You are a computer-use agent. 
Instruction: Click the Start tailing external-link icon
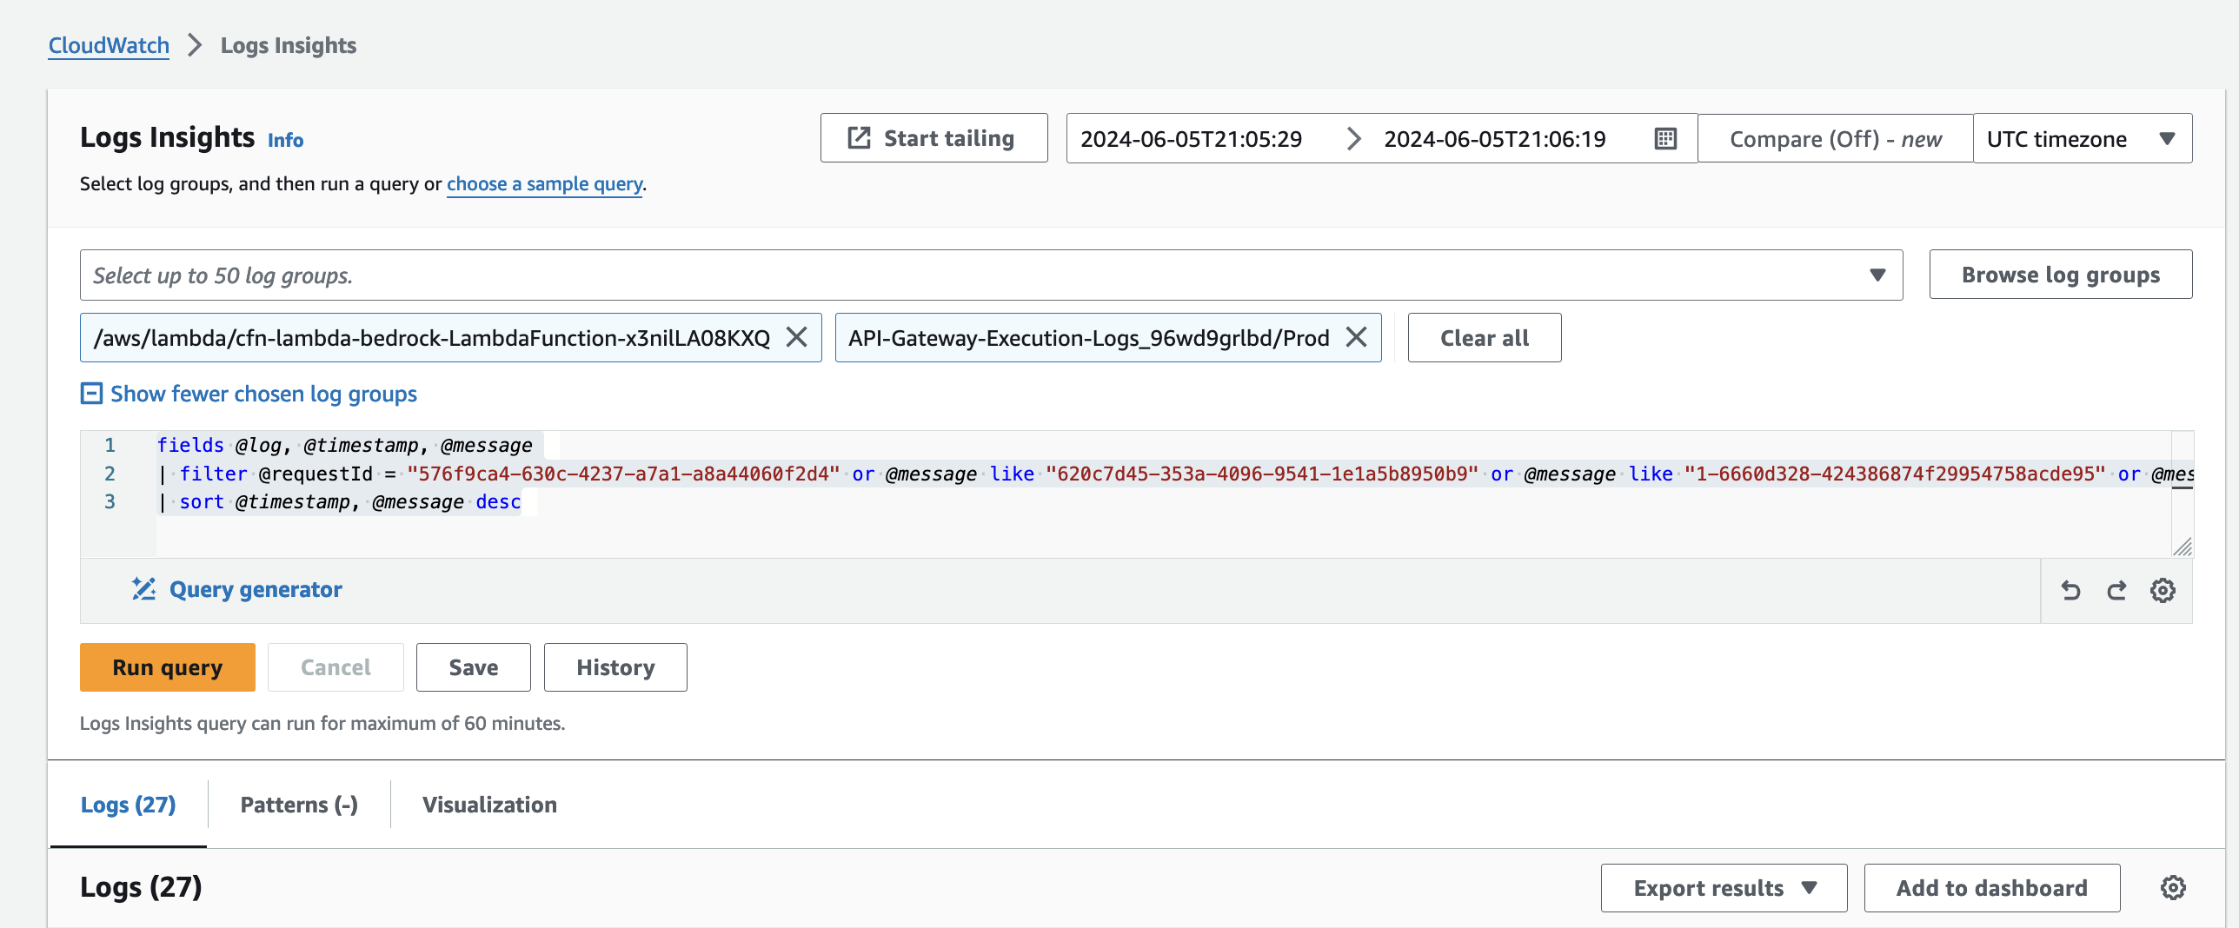859,138
